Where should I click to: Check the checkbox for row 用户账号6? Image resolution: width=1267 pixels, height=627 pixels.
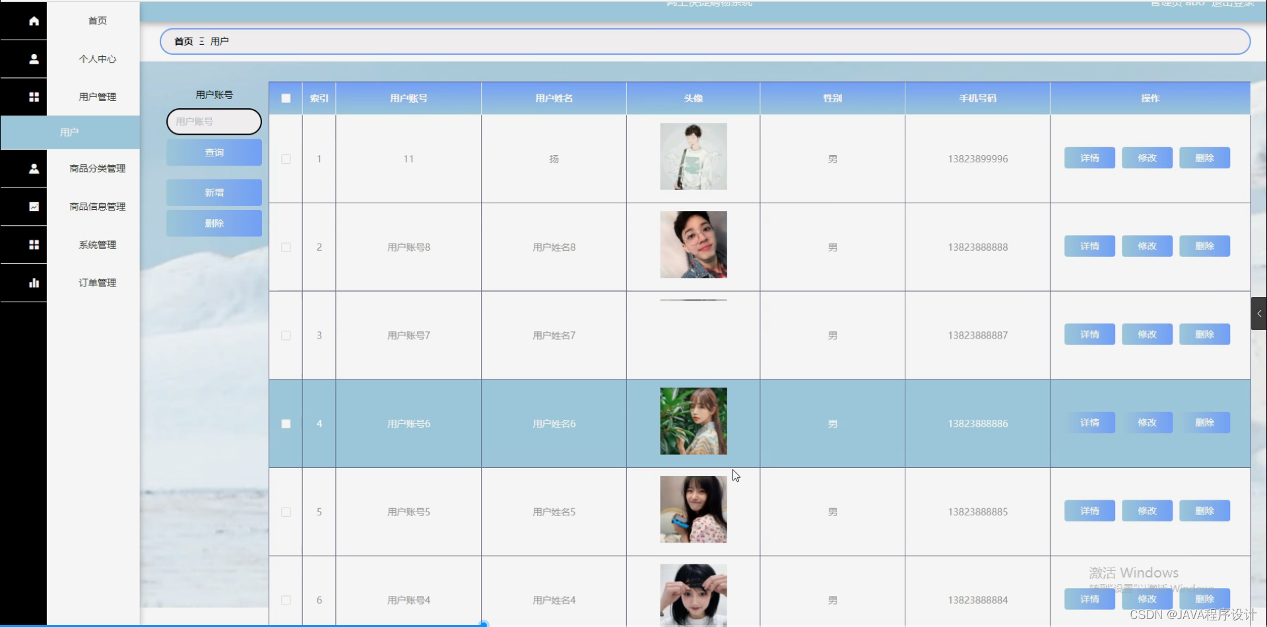tap(286, 424)
